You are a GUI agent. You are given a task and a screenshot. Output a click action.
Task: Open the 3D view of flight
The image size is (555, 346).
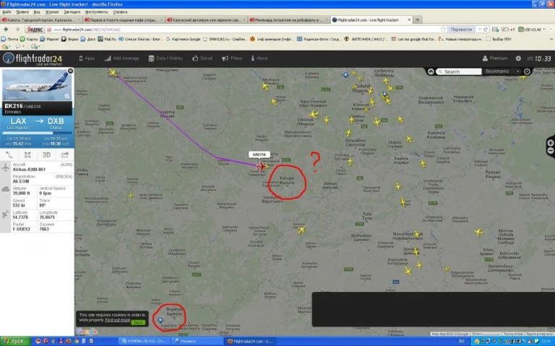46,154
